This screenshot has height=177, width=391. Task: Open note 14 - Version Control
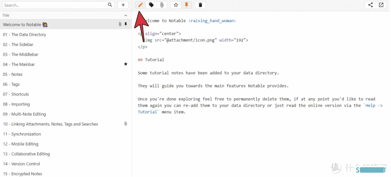[66, 164]
